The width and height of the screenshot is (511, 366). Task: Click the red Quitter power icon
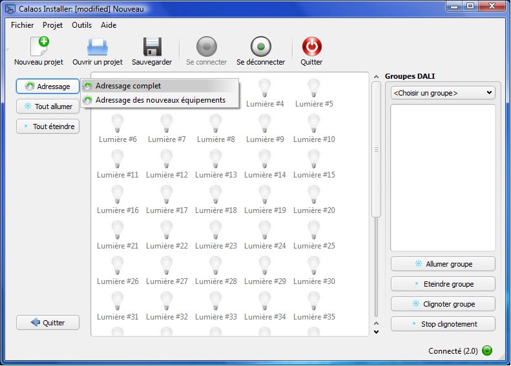(311, 46)
